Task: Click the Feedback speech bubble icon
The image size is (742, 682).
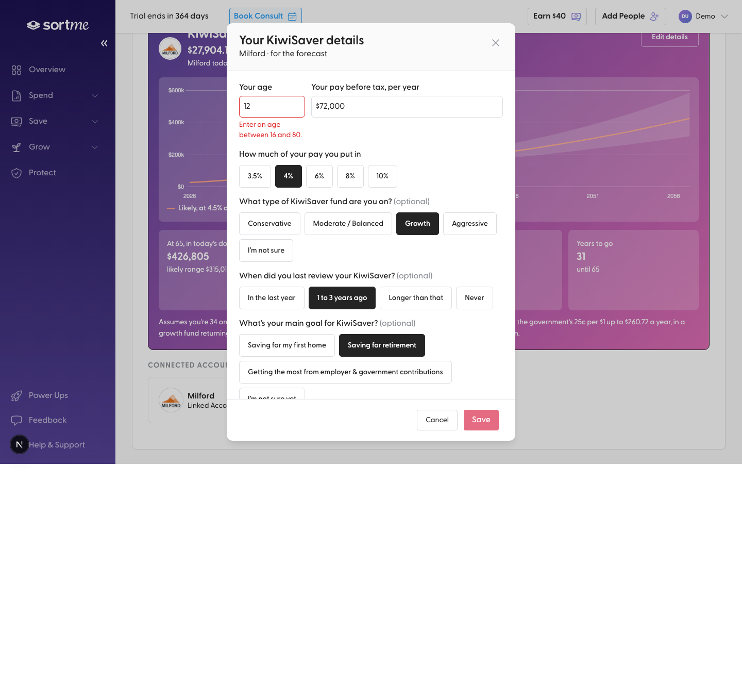Action: pos(16,420)
